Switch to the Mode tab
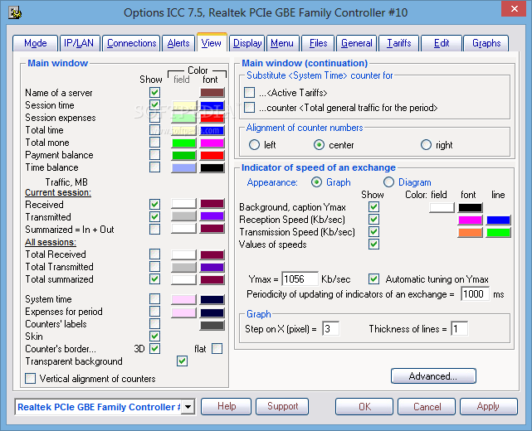 pyautogui.click(x=36, y=43)
